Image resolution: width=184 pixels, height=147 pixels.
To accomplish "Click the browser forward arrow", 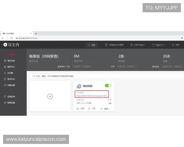I will click(x=7, y=38).
